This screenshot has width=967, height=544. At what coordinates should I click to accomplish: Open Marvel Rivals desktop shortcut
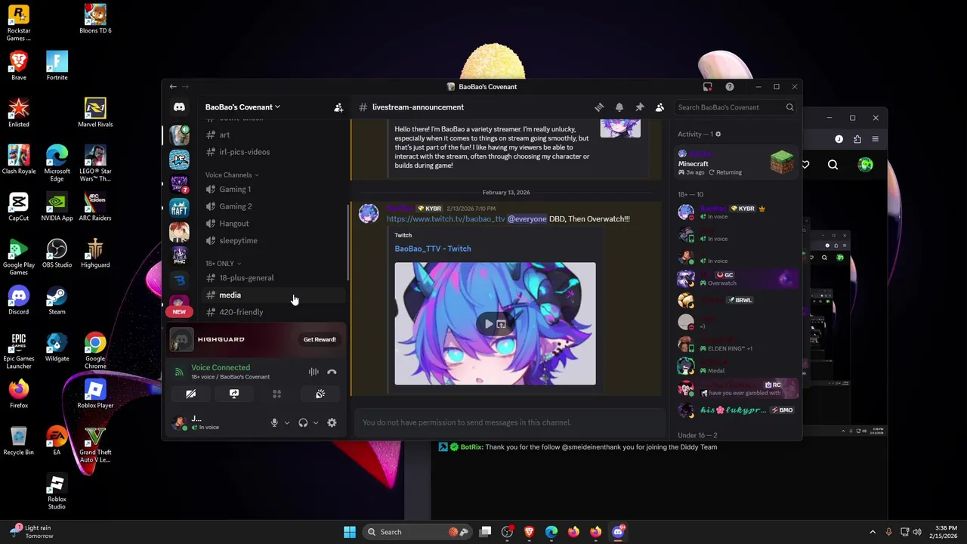coord(95,113)
